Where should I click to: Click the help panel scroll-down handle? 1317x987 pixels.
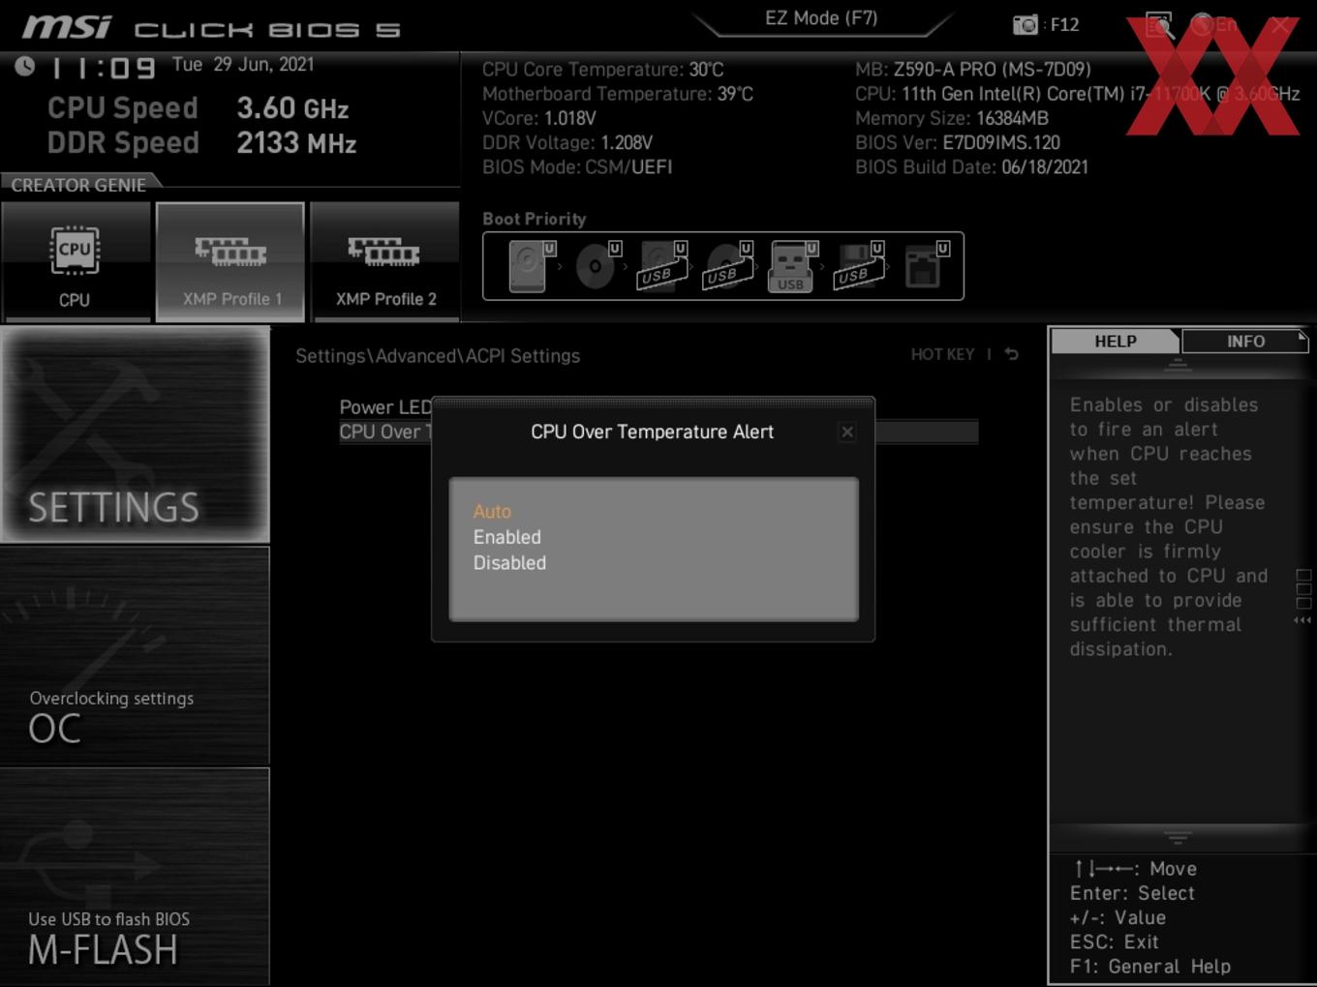[1178, 837]
